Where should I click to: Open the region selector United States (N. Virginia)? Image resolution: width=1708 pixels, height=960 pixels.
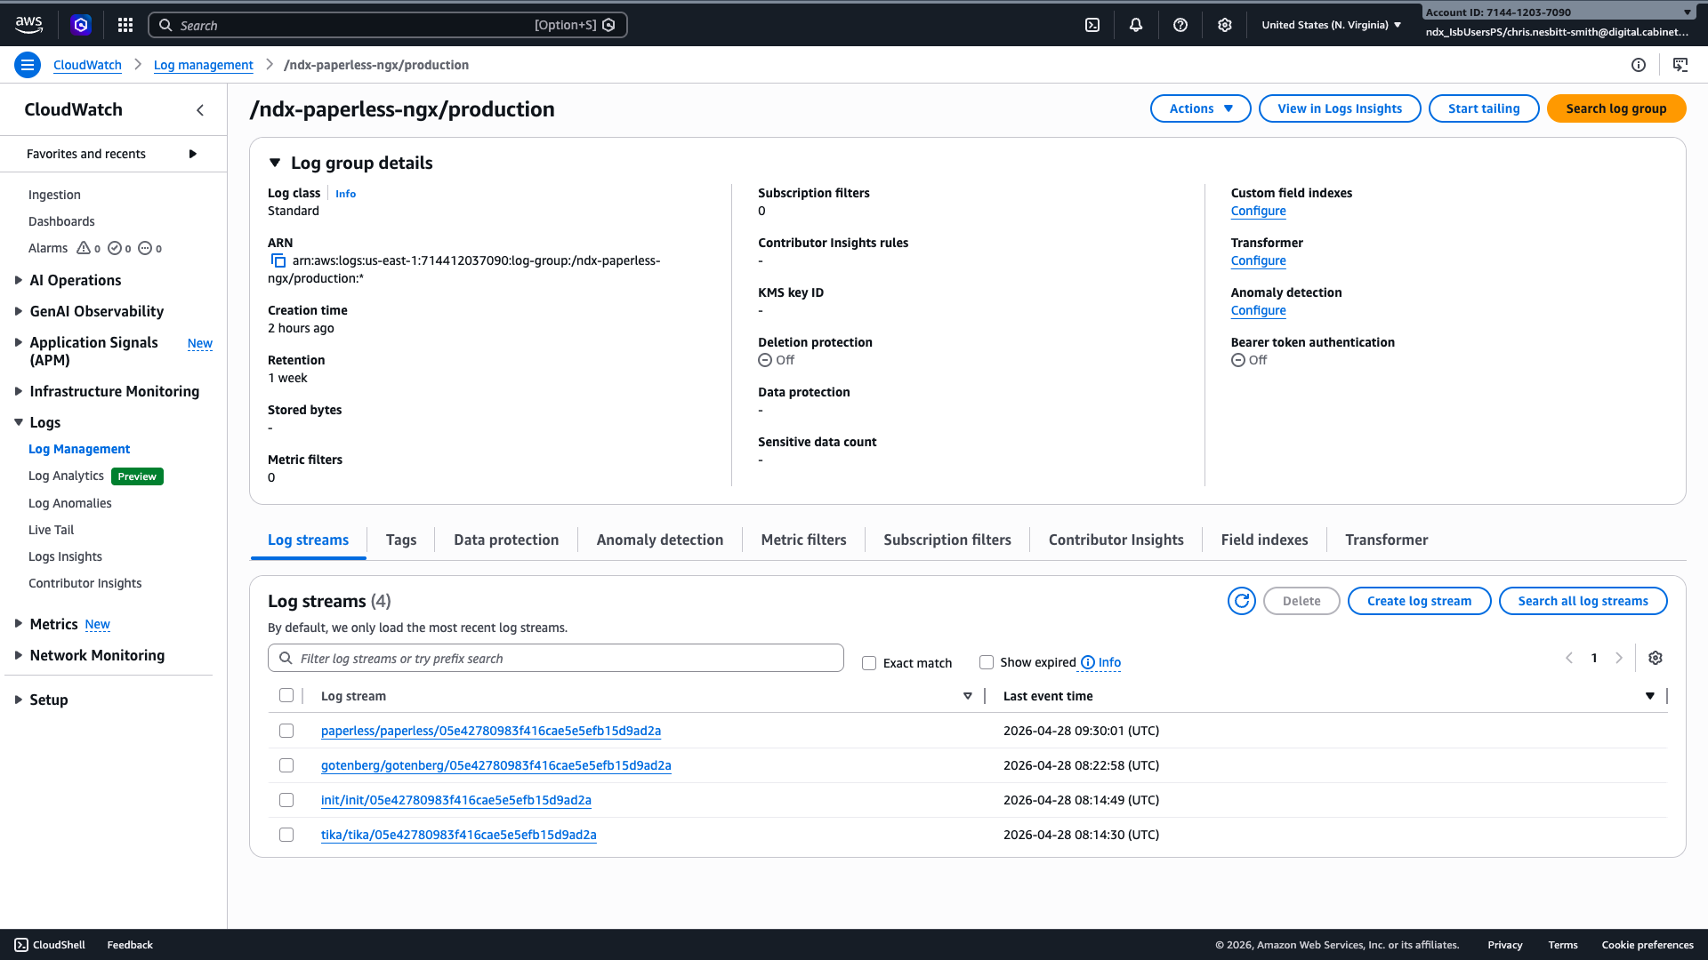click(1331, 25)
